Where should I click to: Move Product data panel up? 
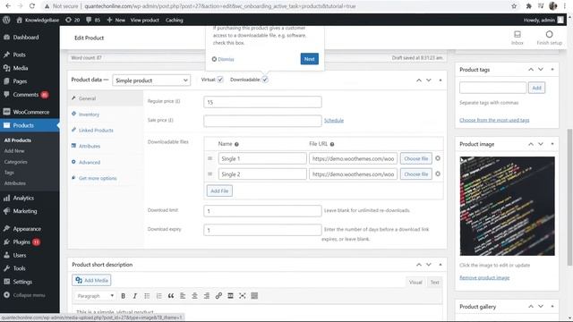coord(419,80)
